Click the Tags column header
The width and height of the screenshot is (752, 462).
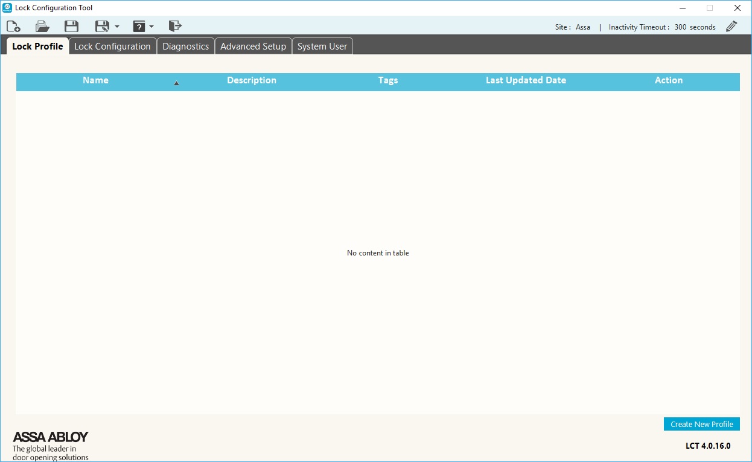tap(388, 80)
